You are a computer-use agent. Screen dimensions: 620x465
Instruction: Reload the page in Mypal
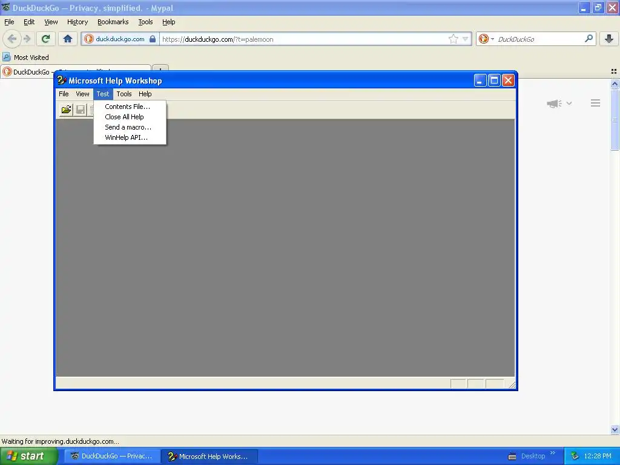click(x=45, y=39)
